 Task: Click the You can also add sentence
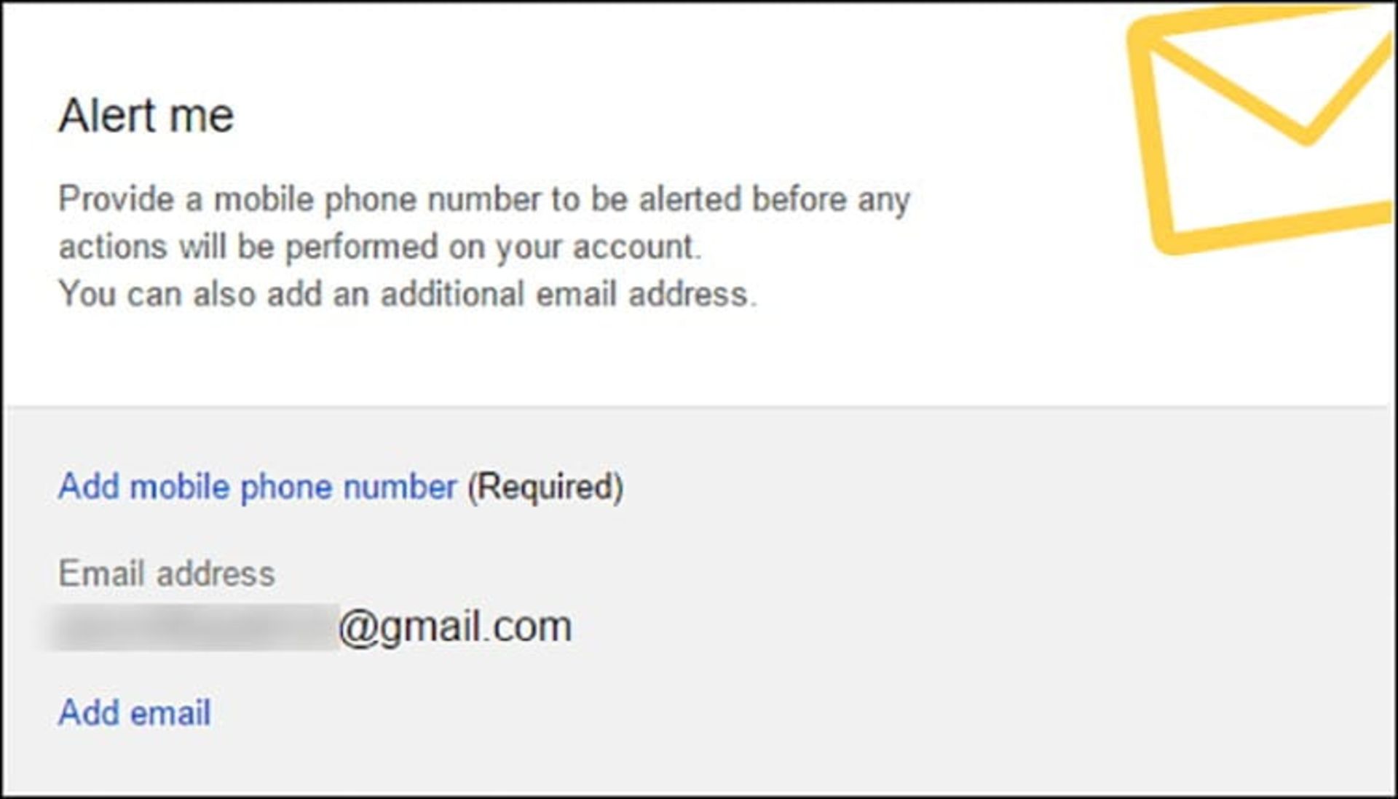click(x=408, y=295)
